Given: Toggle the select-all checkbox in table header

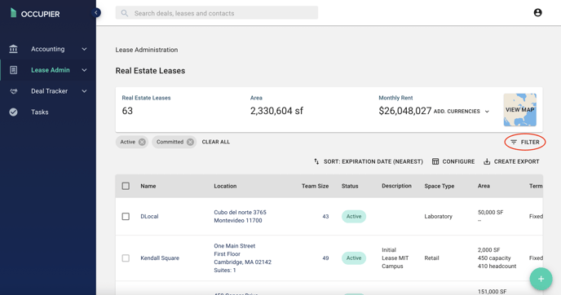Looking at the screenshot, I should (x=126, y=186).
